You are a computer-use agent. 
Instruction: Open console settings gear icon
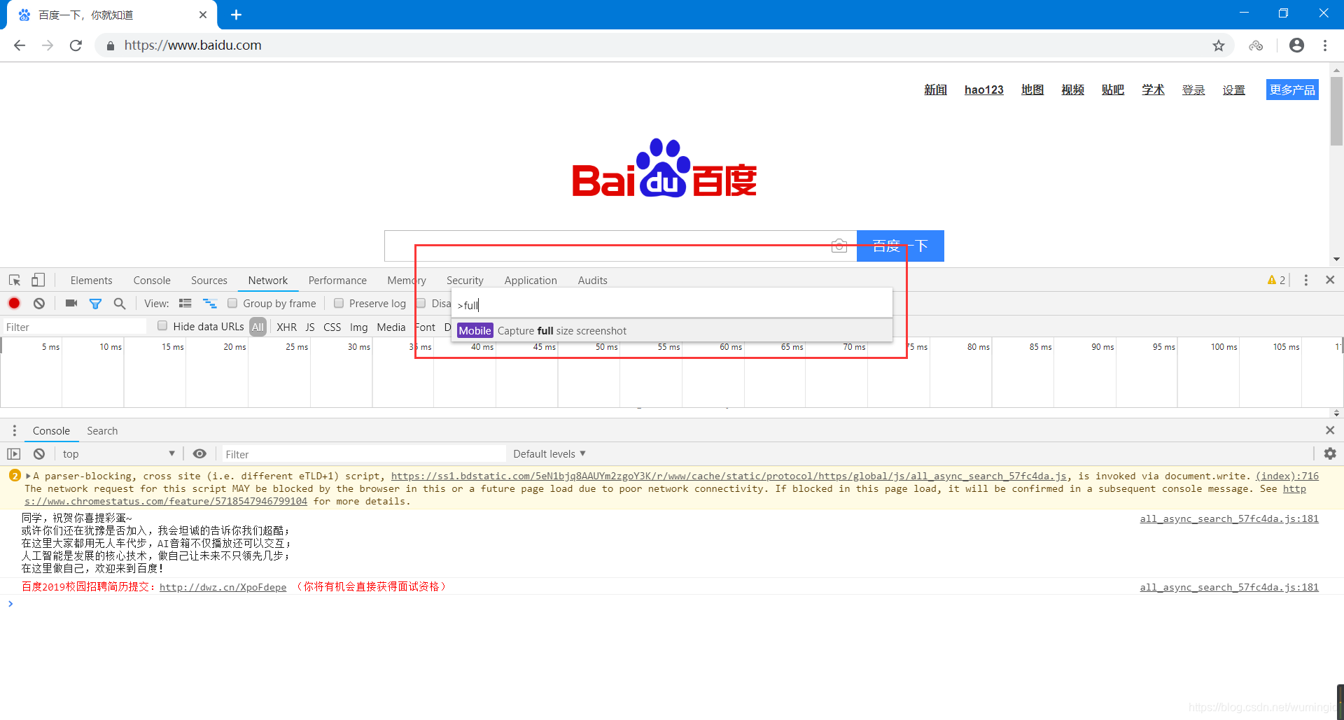point(1330,453)
